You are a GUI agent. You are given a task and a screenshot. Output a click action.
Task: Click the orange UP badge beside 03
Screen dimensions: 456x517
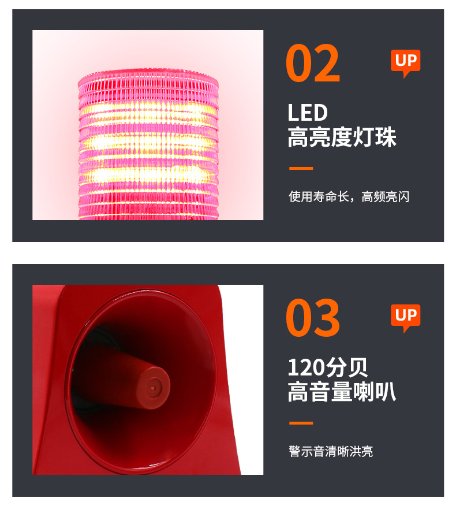point(405,318)
